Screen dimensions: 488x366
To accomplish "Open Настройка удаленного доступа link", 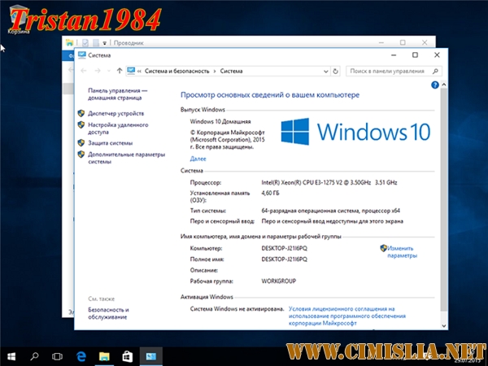I will pos(118,129).
